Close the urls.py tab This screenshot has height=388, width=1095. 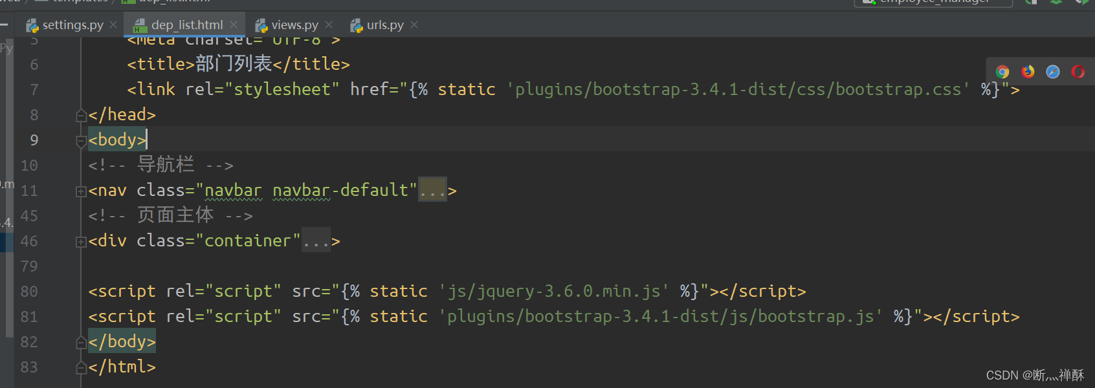coord(414,25)
